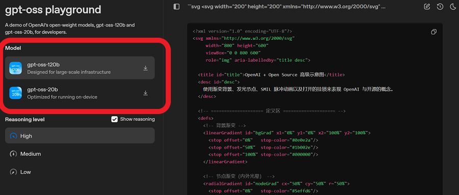Click the opening defs tag line

[x=206, y=119]
